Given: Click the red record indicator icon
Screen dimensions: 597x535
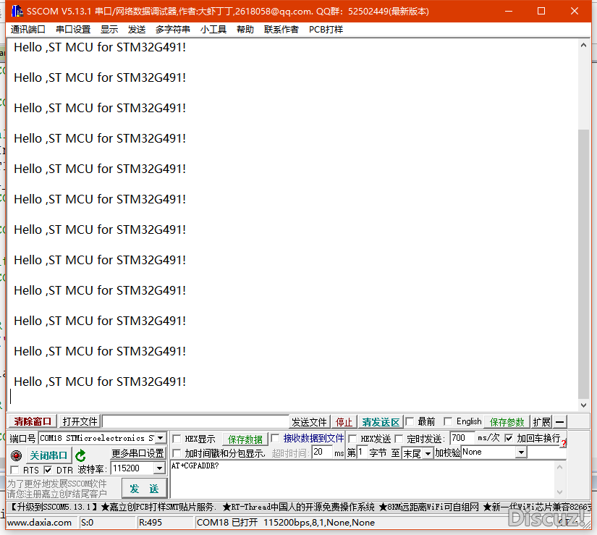Looking at the screenshot, I should coord(16,455).
